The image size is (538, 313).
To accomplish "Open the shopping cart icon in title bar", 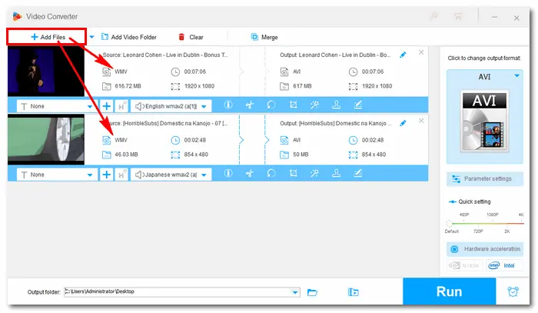I will pyautogui.click(x=458, y=16).
